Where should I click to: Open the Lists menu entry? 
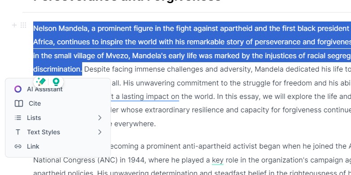(x=58, y=118)
